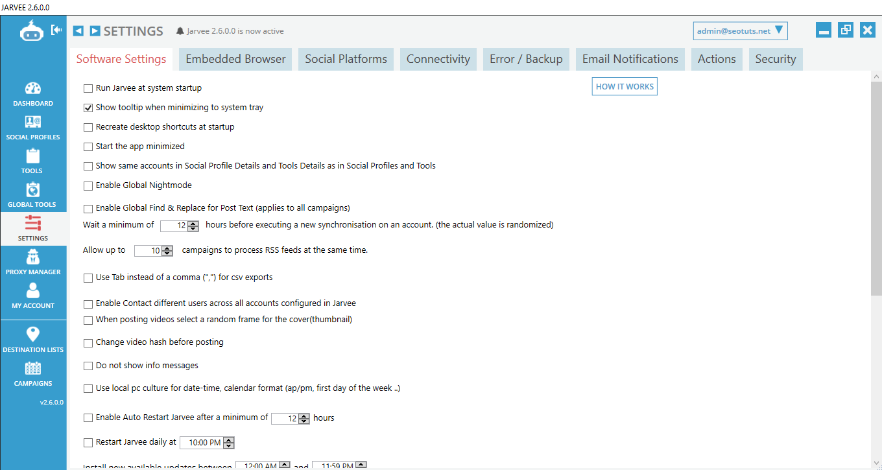This screenshot has width=882, height=470.
Task: Uncheck Show tooltip when minimizing to tray
Action: 88,108
